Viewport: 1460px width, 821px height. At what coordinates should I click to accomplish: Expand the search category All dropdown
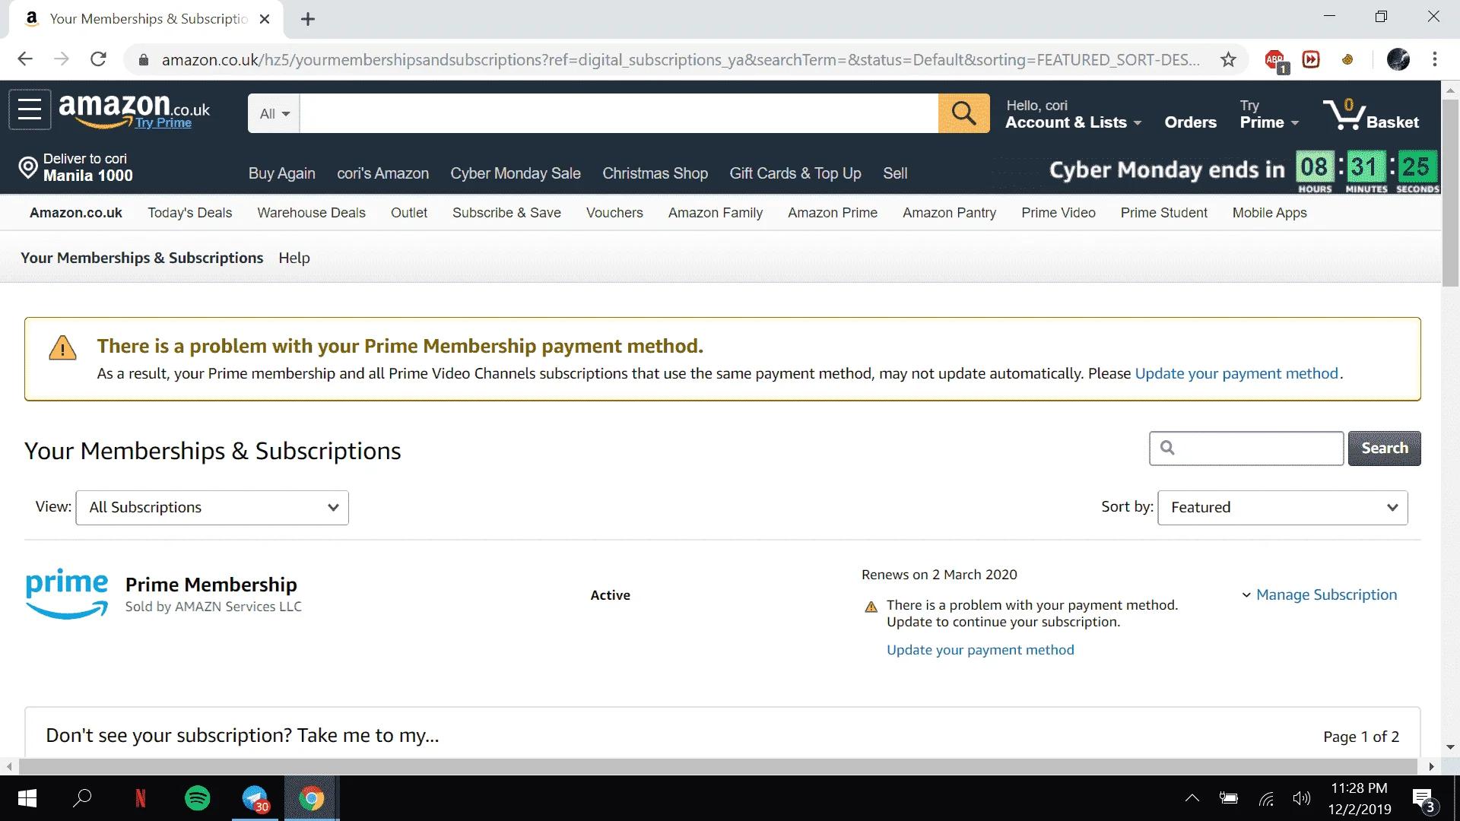(x=274, y=113)
